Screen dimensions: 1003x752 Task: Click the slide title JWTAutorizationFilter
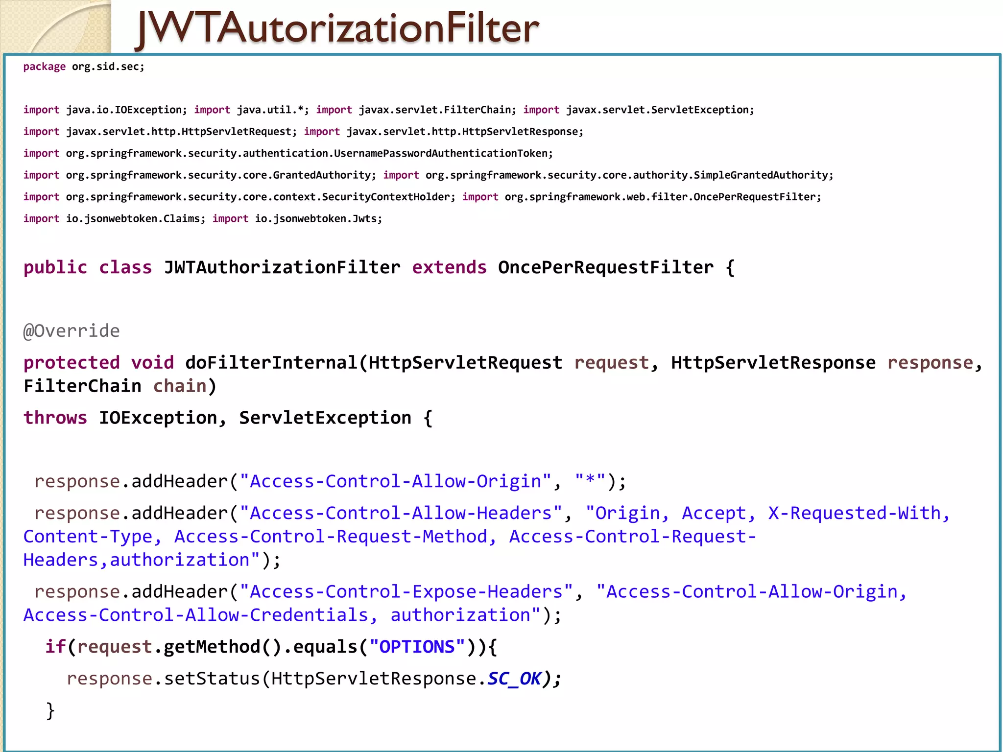click(x=338, y=28)
